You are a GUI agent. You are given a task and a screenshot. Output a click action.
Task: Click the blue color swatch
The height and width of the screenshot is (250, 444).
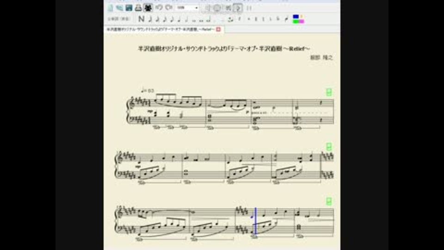(296, 17)
